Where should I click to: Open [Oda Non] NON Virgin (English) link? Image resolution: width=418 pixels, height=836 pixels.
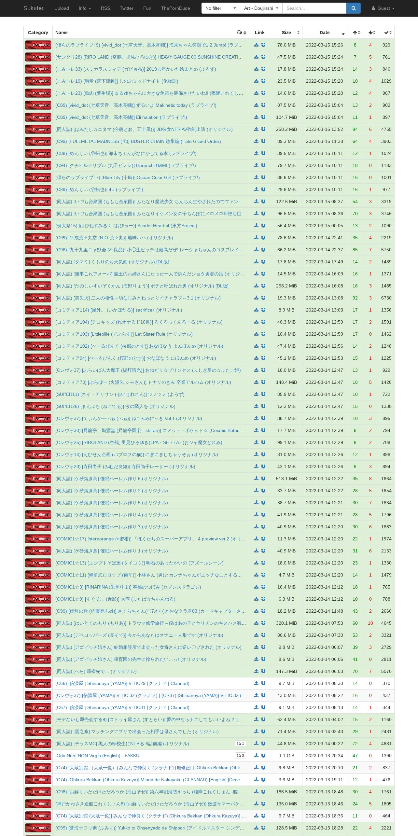coord(97,756)
